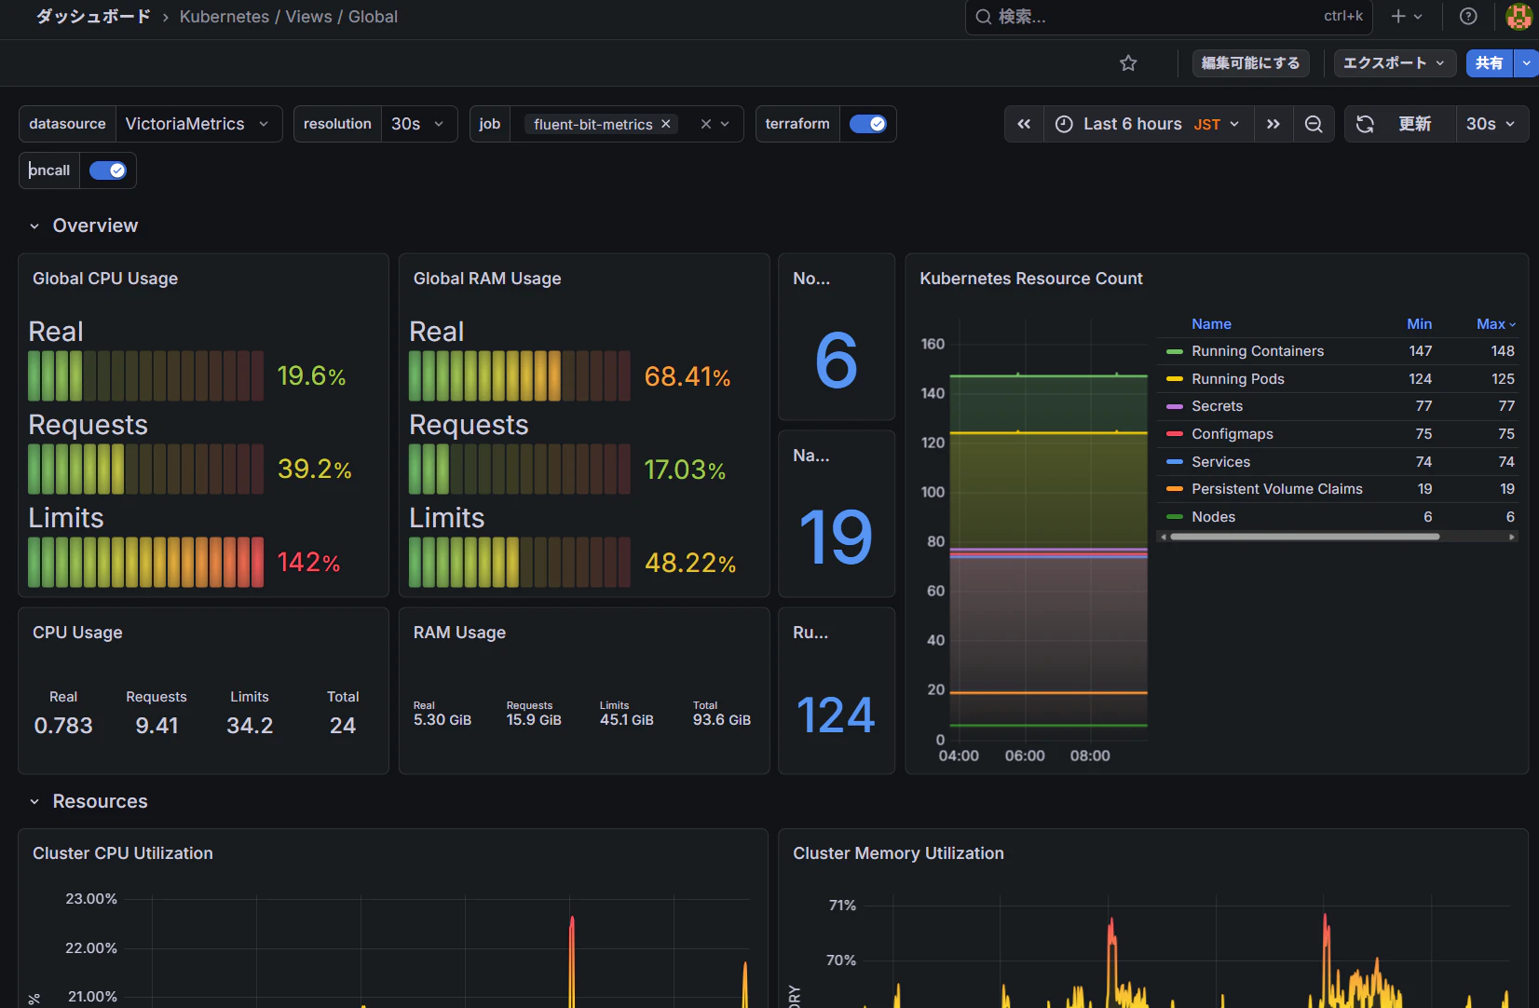This screenshot has width=1539, height=1008.
Task: Open the share options arrow menu
Action: point(1526,63)
